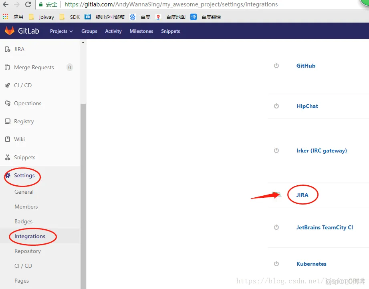This screenshot has width=369, height=289.
Task: Open the 百度地图 bookmark
Action: point(175,17)
